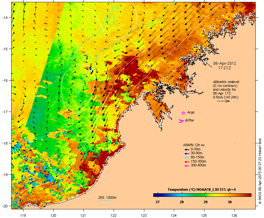This screenshot has width=264, height=218.
Task: Click the colorbar value "27"
Action: pos(157,202)
